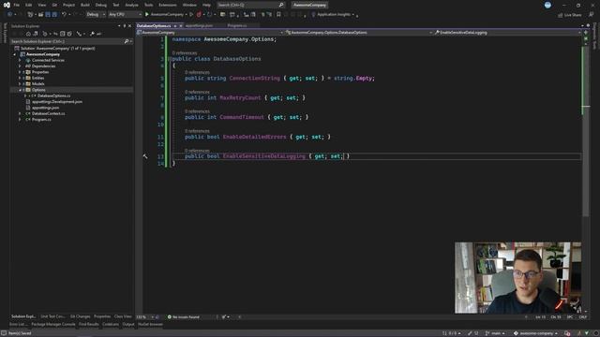This screenshot has width=600, height=337.
Task: Expand the DatabaseContext.cs node
Action: [20, 113]
